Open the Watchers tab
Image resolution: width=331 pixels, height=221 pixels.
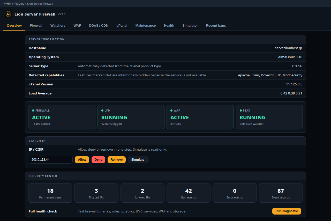pos(58,26)
